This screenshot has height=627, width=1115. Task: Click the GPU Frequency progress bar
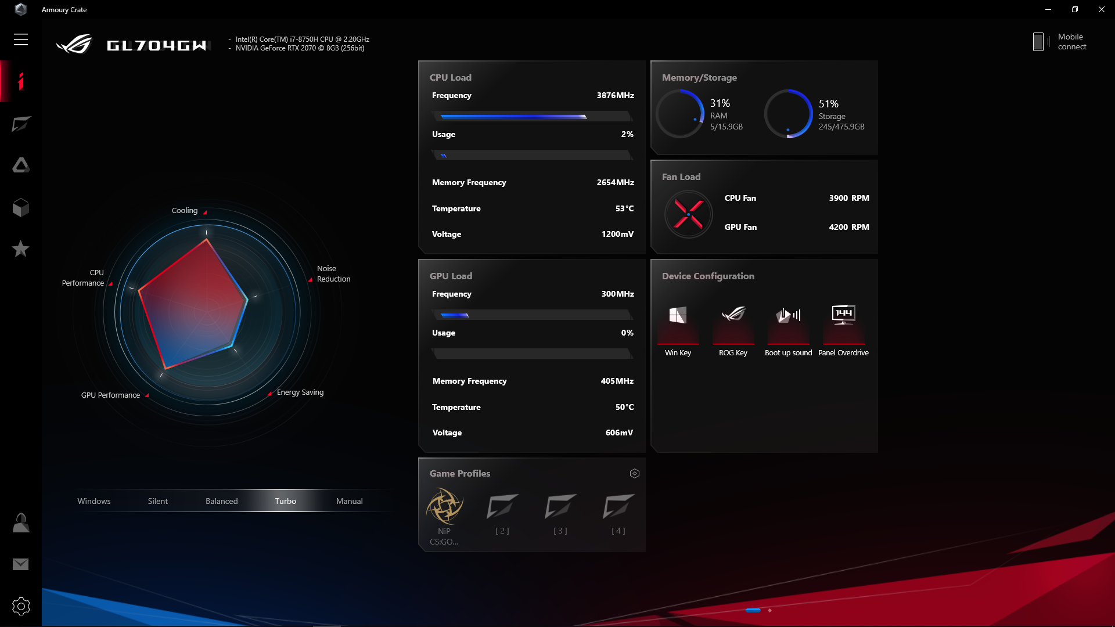532,315
